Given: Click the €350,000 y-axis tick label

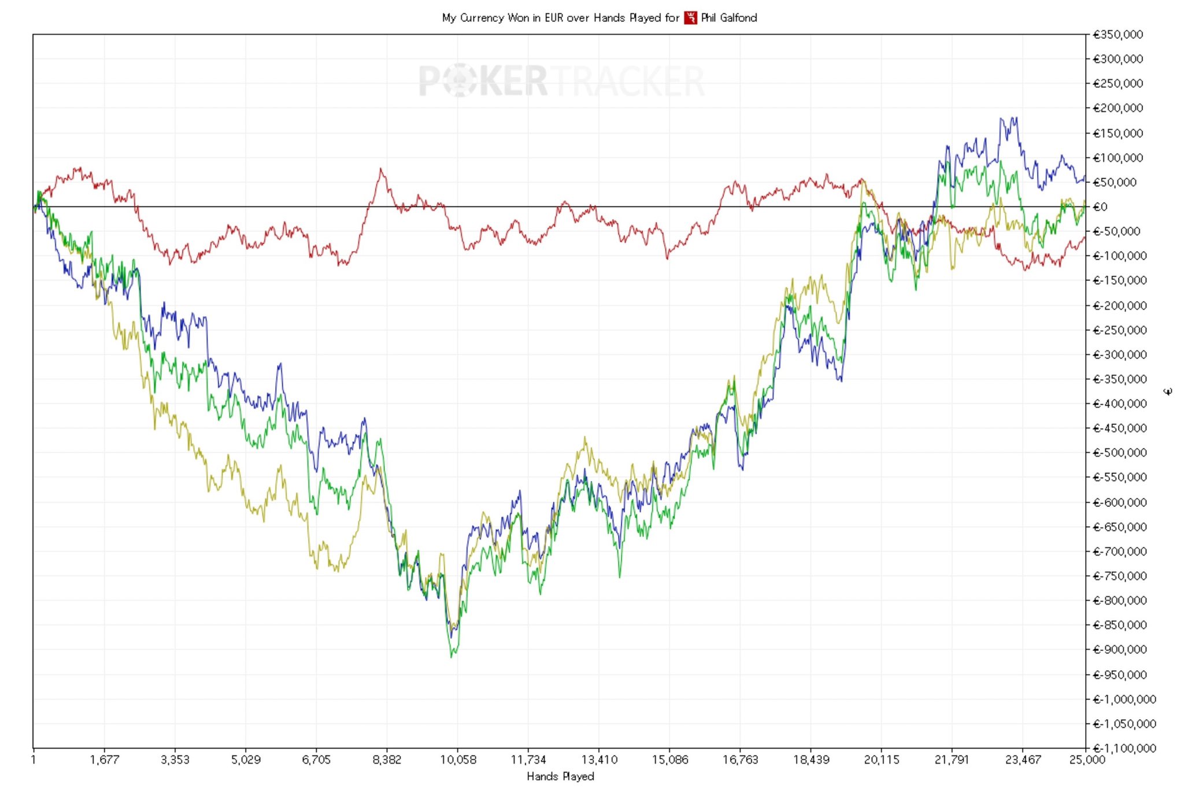Looking at the screenshot, I should click(x=1118, y=35).
